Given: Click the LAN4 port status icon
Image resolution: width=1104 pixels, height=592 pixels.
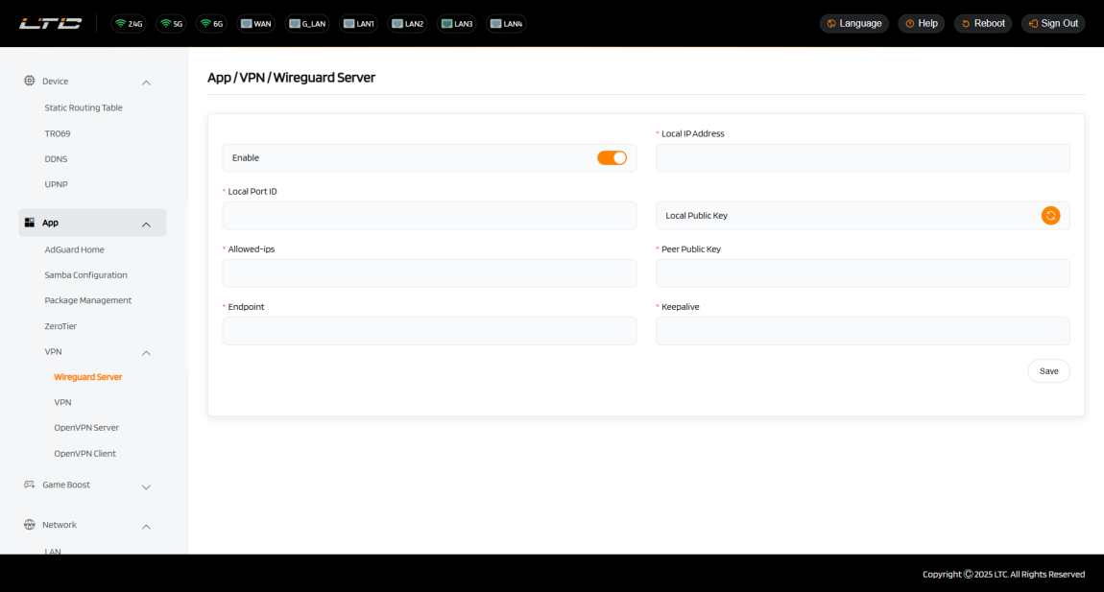Looking at the screenshot, I should tap(506, 24).
